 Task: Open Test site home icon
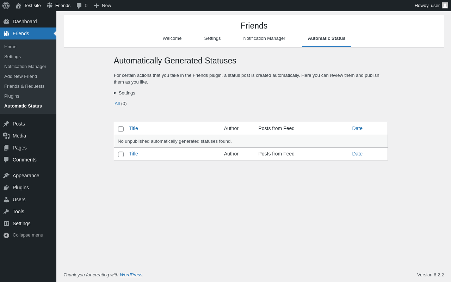[18, 6]
